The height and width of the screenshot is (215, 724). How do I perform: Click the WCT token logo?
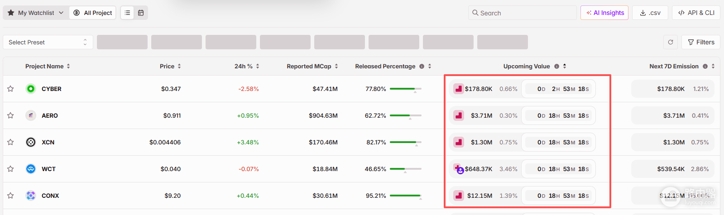[x=31, y=169]
